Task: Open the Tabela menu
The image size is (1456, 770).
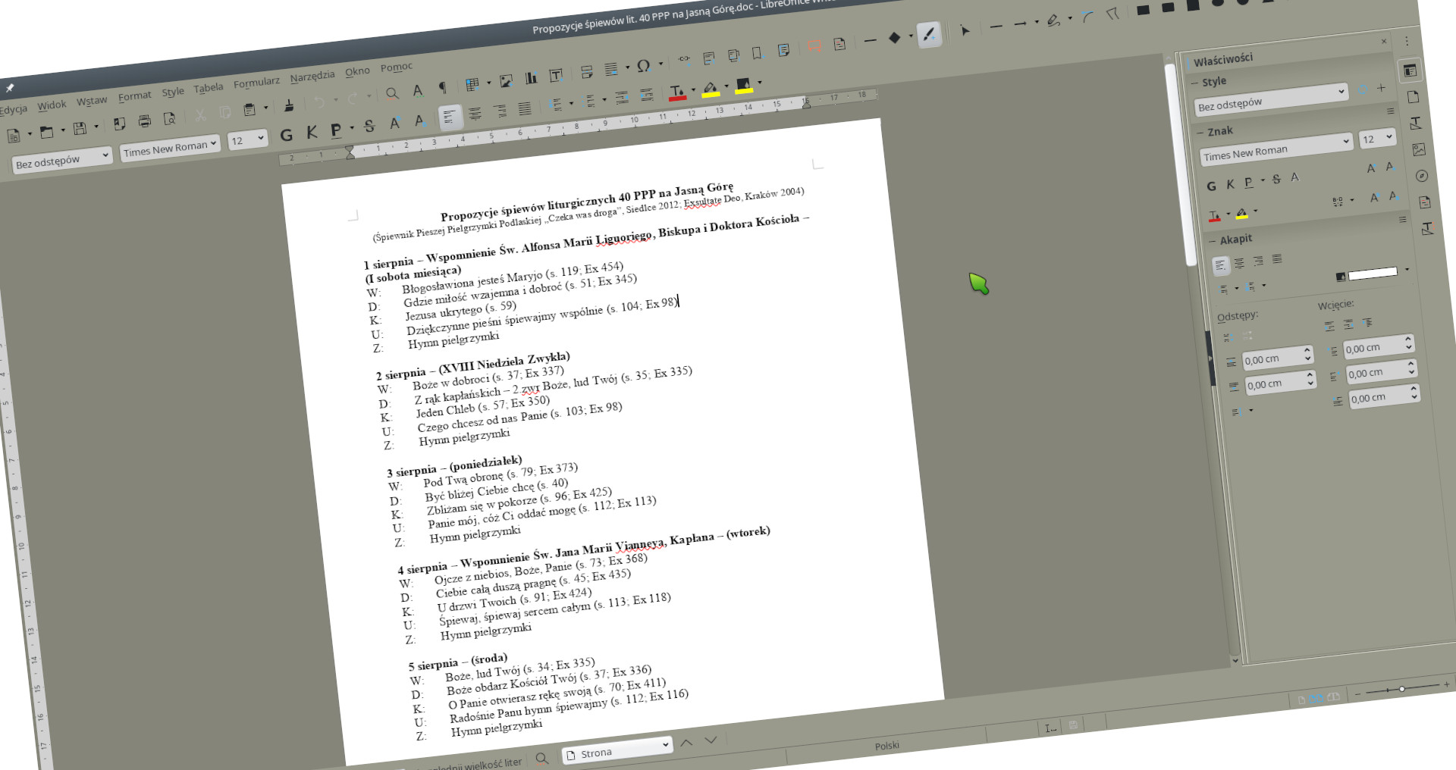Action: pos(208,88)
